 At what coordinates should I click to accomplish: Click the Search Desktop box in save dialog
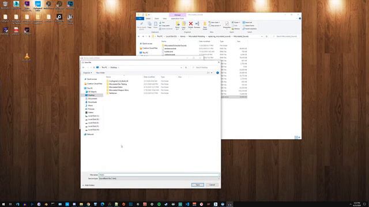point(205,67)
